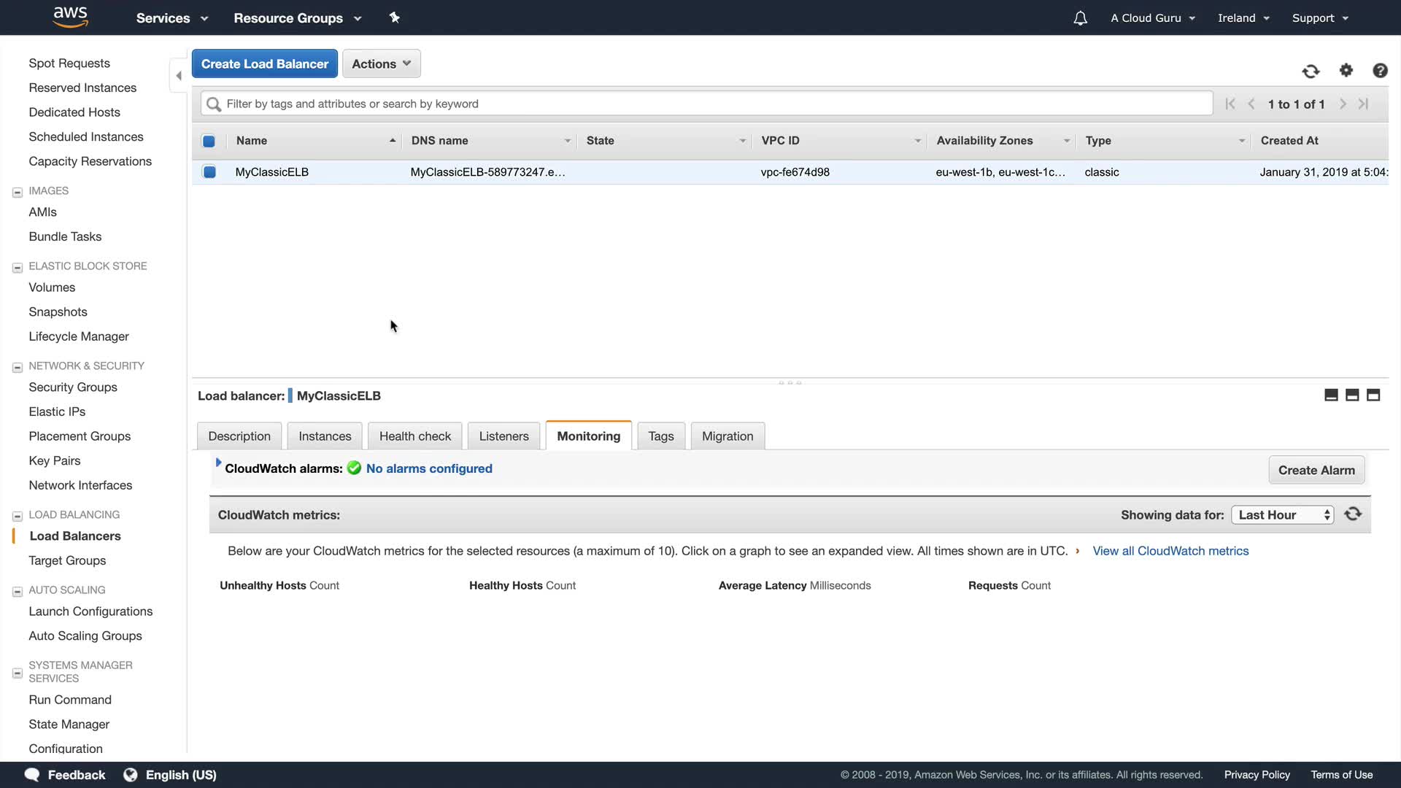Open View all CloudWatch metrics link
The height and width of the screenshot is (788, 1401).
pos(1170,551)
